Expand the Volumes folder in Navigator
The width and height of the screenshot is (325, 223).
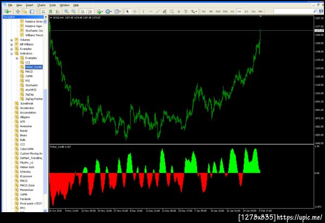[11, 40]
